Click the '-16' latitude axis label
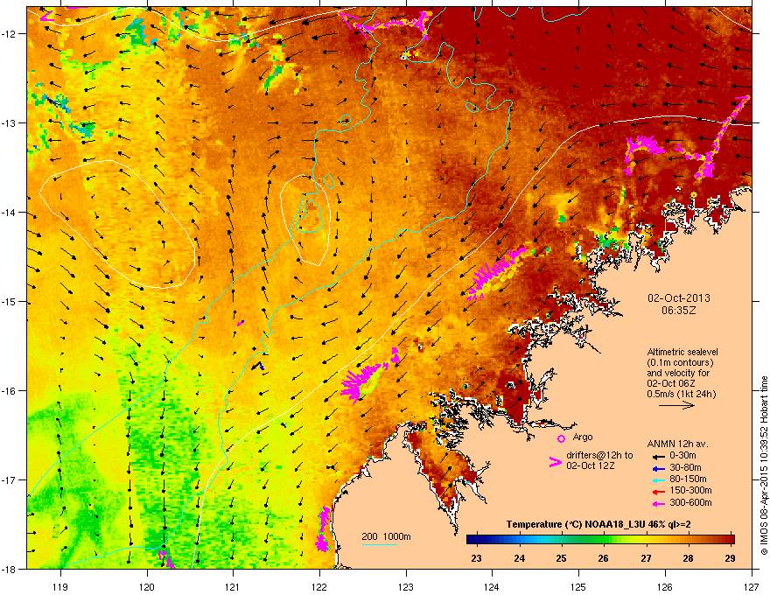 click(x=9, y=391)
